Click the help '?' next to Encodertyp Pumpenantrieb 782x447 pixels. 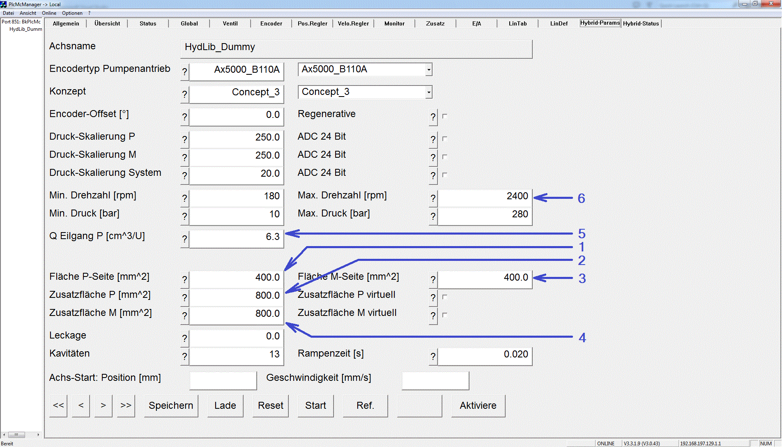click(185, 72)
